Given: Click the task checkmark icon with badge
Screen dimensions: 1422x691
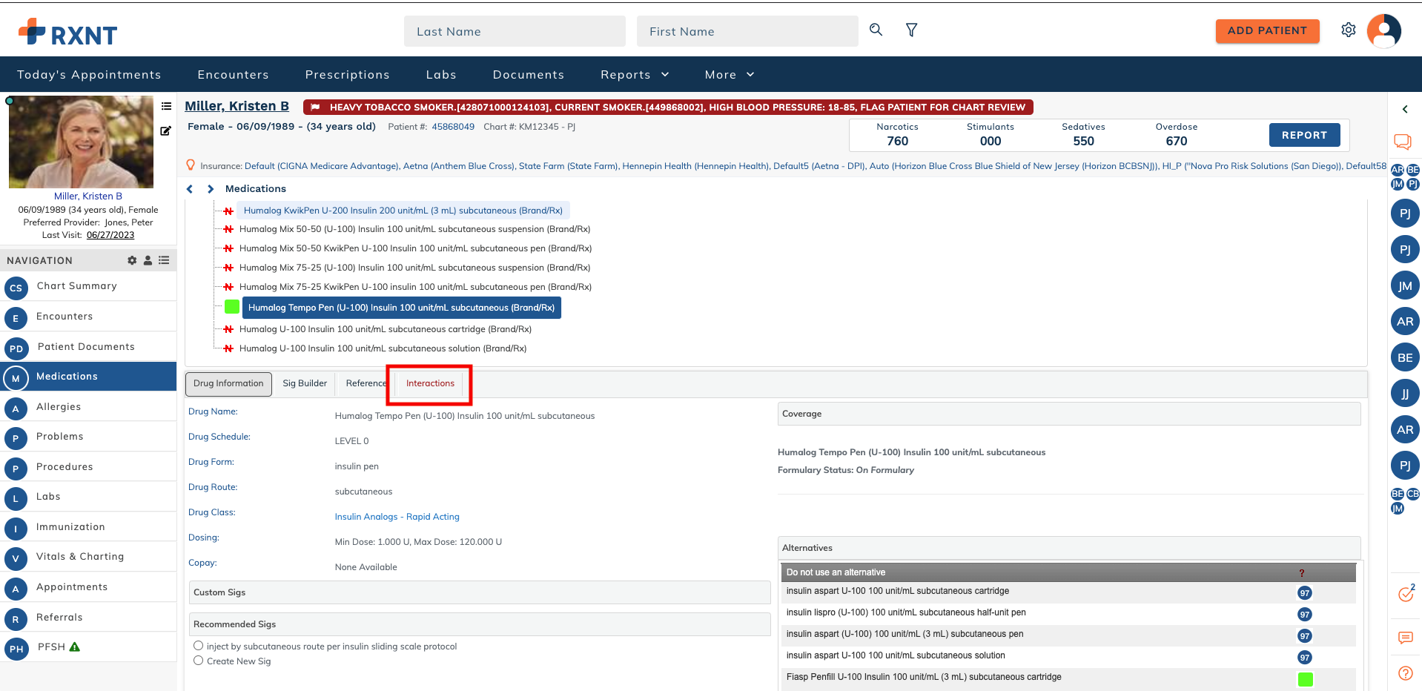Looking at the screenshot, I should click(x=1405, y=594).
